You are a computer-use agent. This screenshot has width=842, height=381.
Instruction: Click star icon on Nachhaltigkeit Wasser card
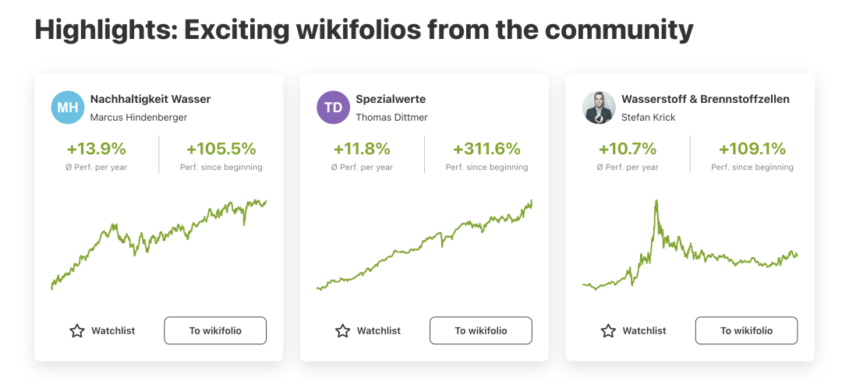[x=77, y=331]
